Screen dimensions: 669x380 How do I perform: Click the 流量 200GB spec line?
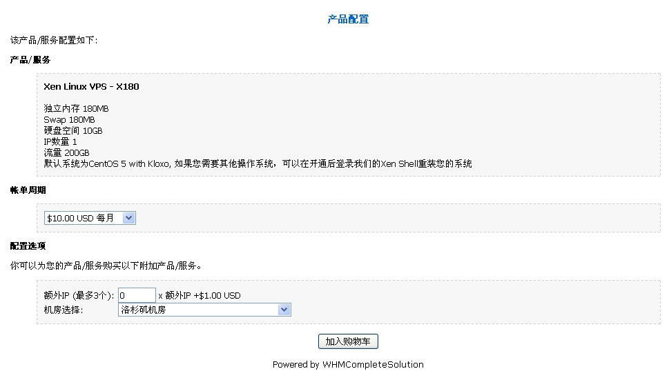pyautogui.click(x=66, y=152)
